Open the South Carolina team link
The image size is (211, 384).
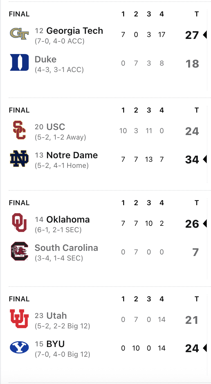click(x=66, y=248)
